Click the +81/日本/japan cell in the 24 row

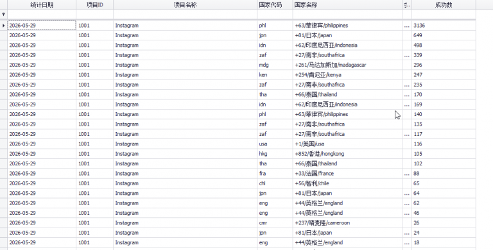tap(347, 233)
